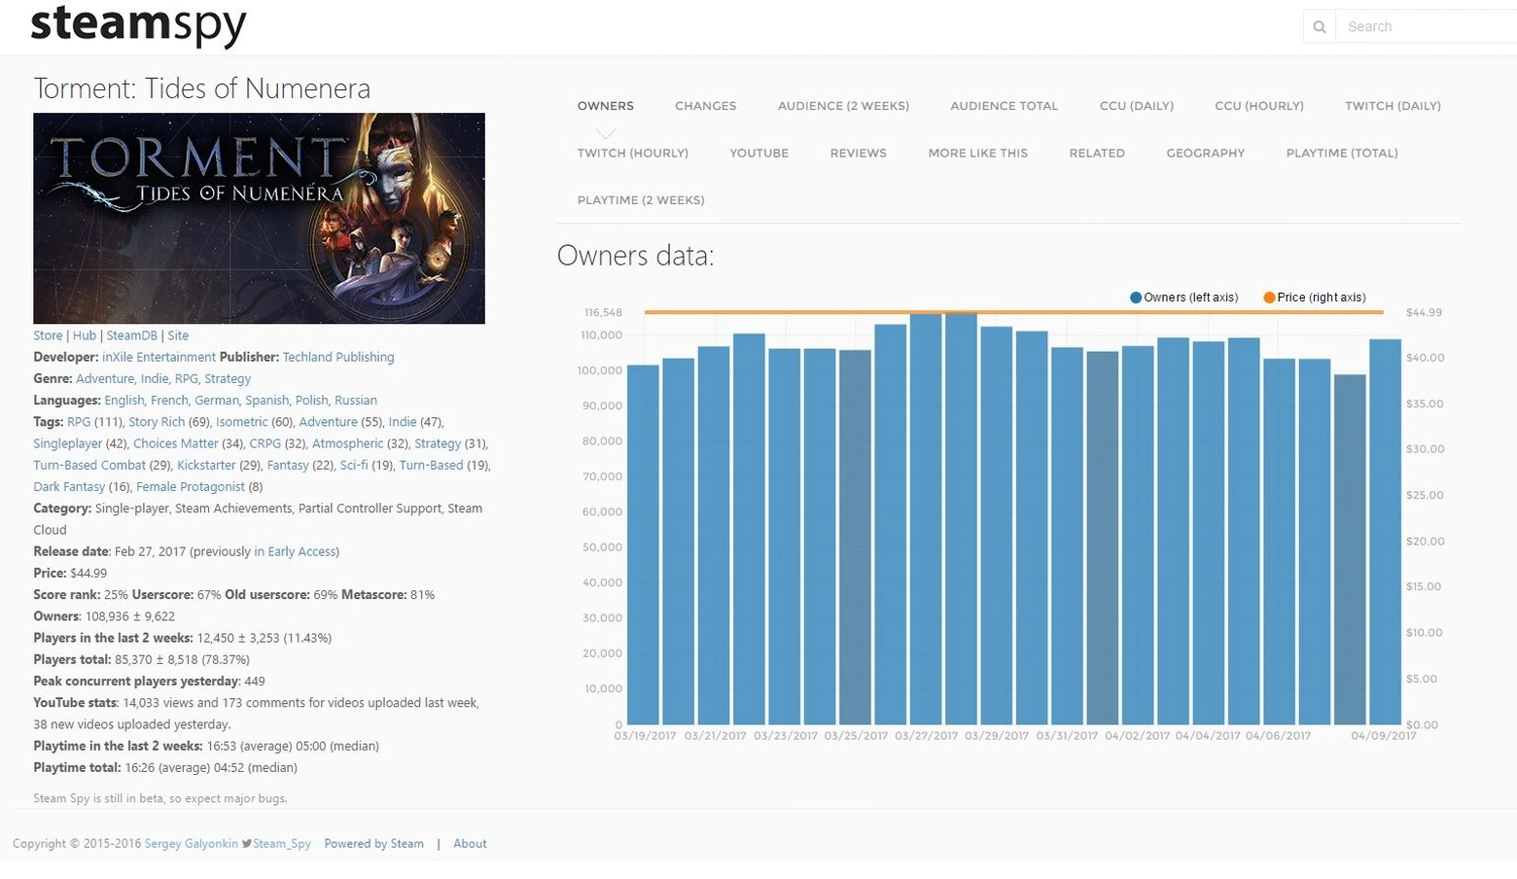This screenshot has height=879, width=1517.
Task: Click the 04/09/2017 owners bar
Action: pyautogui.click(x=1385, y=532)
